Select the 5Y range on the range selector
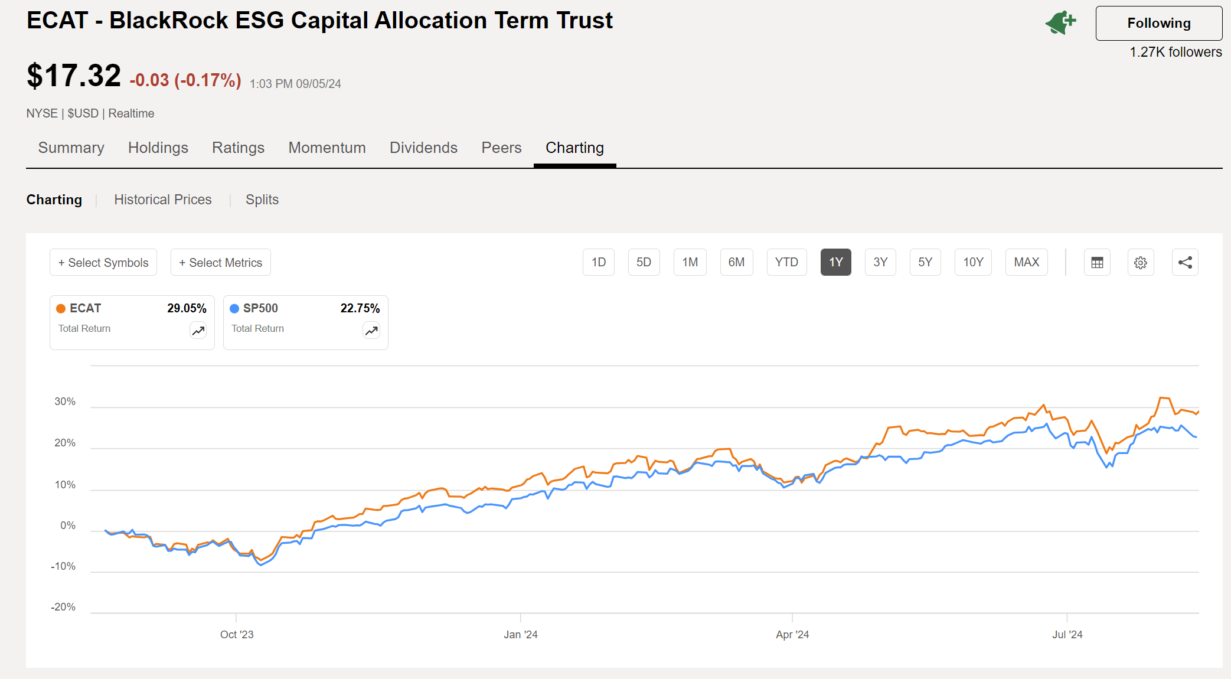This screenshot has width=1231, height=679. [x=925, y=262]
